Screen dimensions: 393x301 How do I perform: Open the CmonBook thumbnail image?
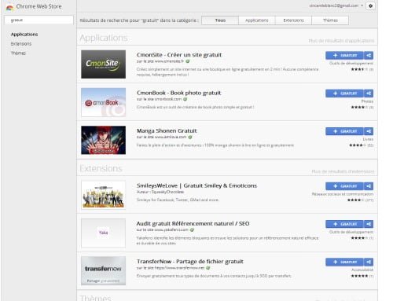(x=103, y=102)
